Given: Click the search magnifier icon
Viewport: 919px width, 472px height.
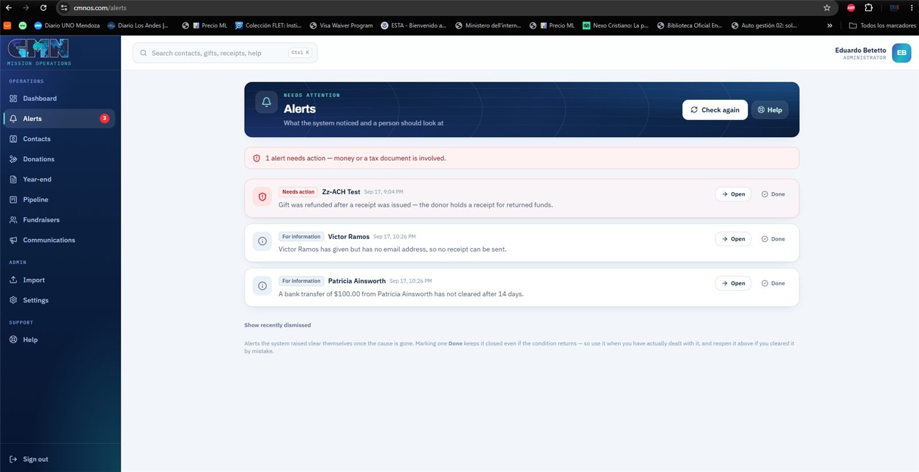Looking at the screenshot, I should click(x=144, y=53).
